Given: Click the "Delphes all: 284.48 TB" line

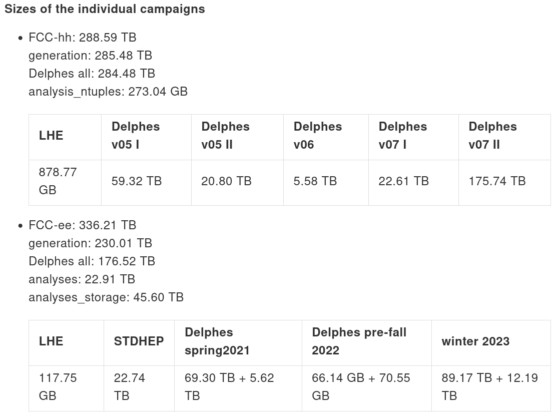Looking at the screenshot, I should pos(92,74).
